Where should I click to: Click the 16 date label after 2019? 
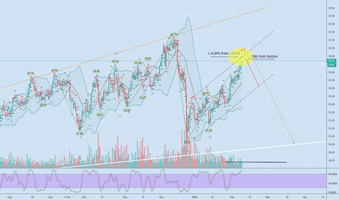click(x=212, y=197)
